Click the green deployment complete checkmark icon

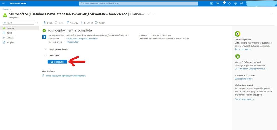click(x=44, y=31)
